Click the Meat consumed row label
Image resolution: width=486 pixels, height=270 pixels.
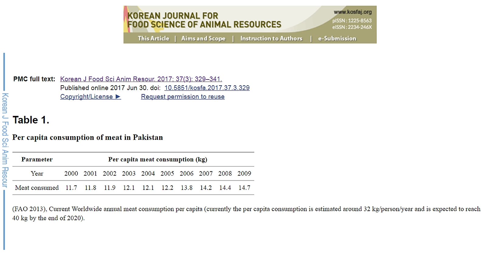coord(37,188)
